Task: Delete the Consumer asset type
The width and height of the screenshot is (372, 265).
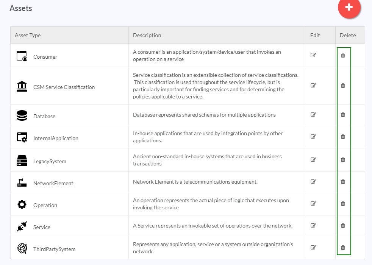Action: pos(343,55)
